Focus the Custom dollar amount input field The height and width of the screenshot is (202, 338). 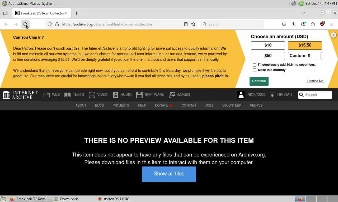point(316,56)
